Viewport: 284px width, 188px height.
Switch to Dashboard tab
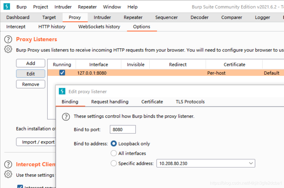(18, 17)
